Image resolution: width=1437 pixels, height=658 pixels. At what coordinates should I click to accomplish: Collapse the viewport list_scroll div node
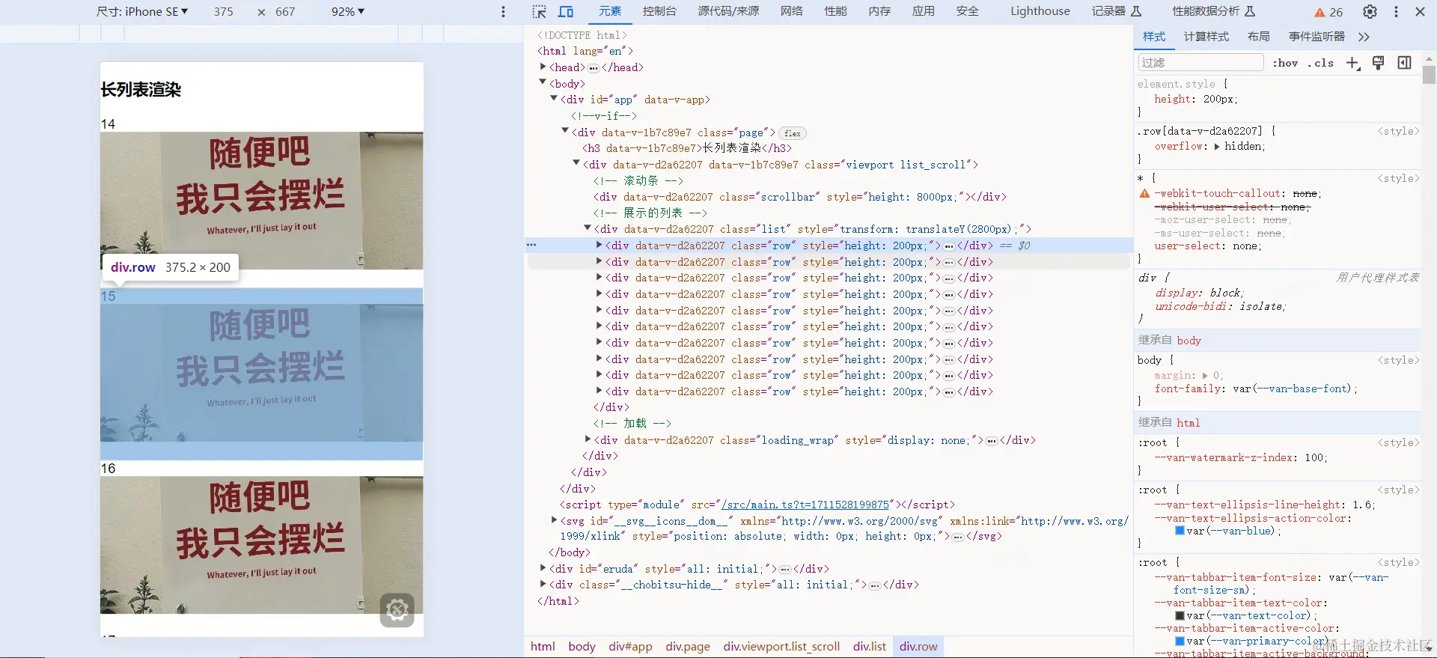click(x=576, y=164)
